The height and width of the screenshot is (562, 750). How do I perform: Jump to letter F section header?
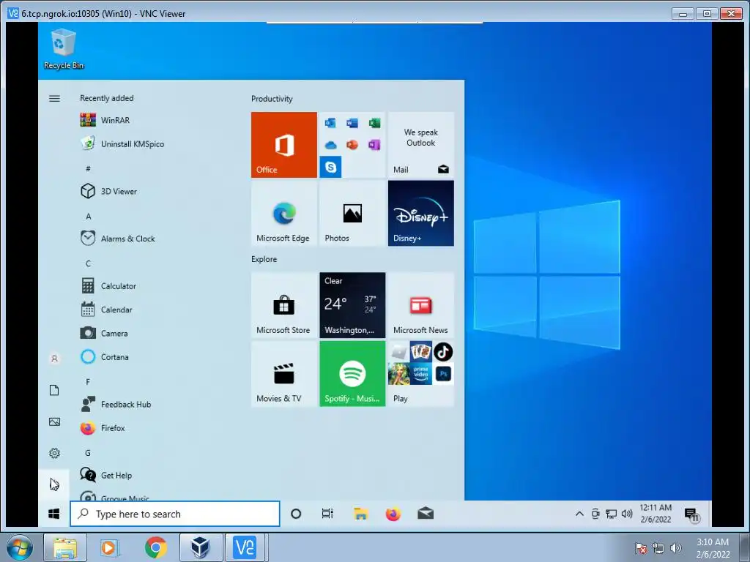click(x=89, y=382)
